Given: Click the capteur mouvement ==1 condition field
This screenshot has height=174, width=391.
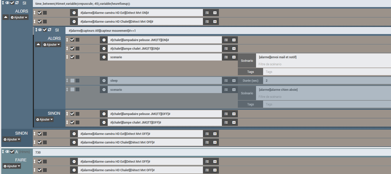Looking at the screenshot, I should [x=228, y=31].
